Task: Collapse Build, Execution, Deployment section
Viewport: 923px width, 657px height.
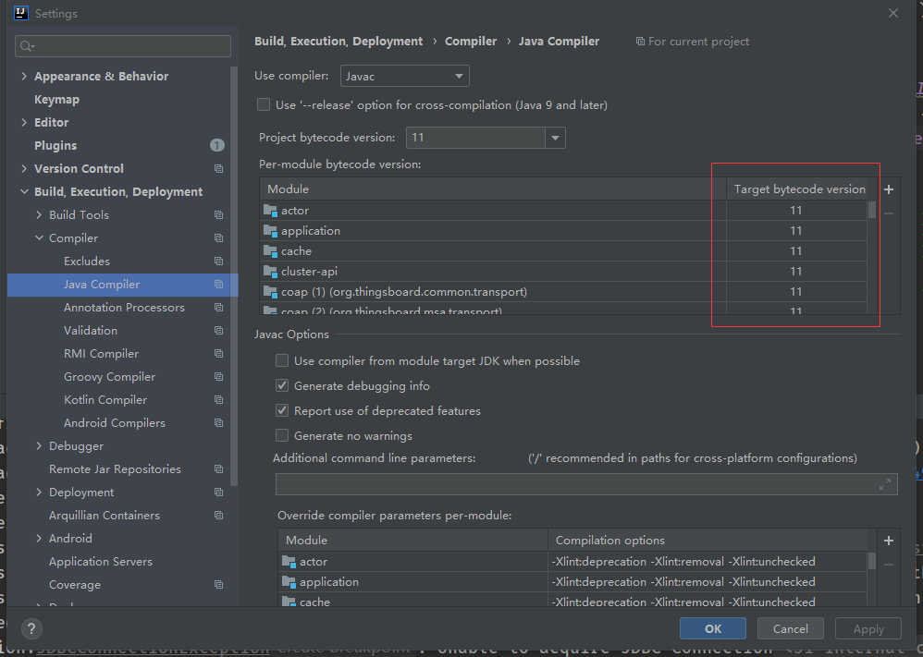Action: click(24, 192)
